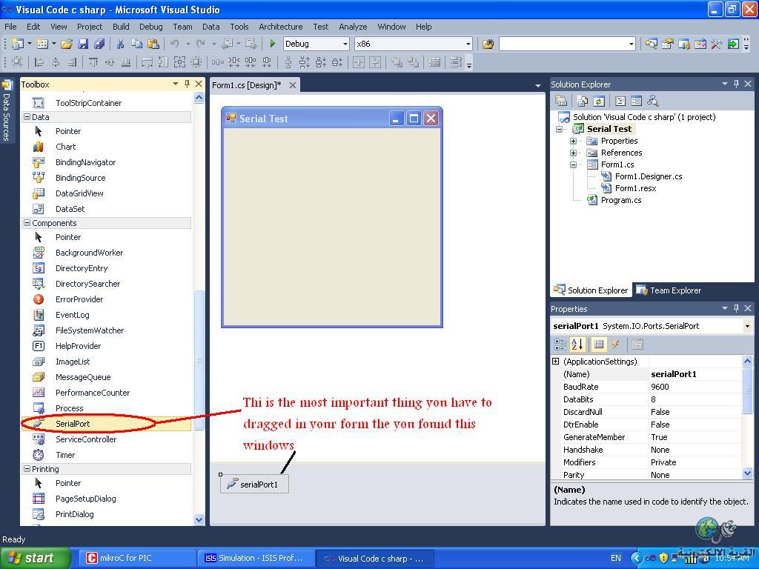Select Form1.Designer.cs in Solution Explorer
The height and width of the screenshot is (569, 759).
coord(648,176)
